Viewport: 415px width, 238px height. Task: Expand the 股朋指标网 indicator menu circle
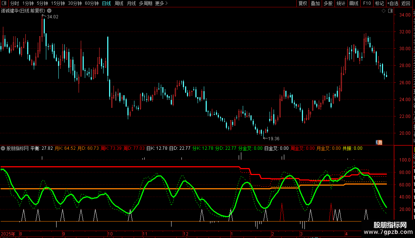point(3,148)
